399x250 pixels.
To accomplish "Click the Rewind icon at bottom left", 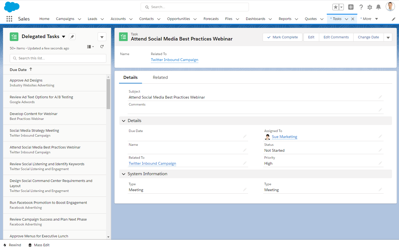I will click(5, 245).
